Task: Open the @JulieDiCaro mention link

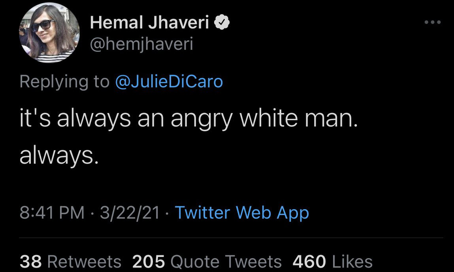Action: point(169,82)
